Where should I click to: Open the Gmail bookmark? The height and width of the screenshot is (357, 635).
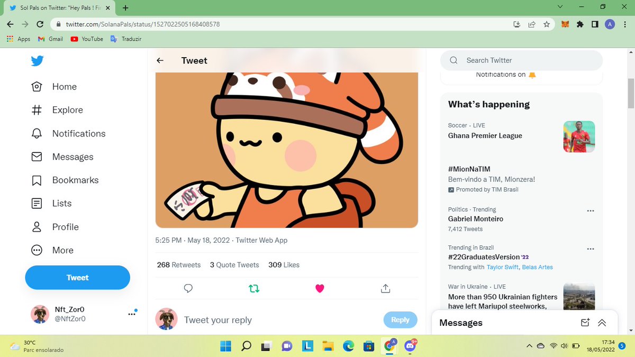51,39
